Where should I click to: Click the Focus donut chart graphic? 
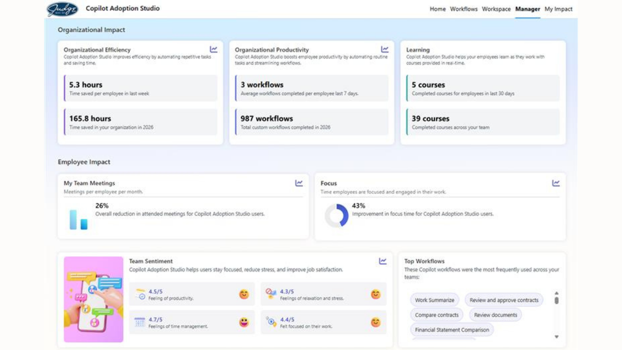pos(336,215)
